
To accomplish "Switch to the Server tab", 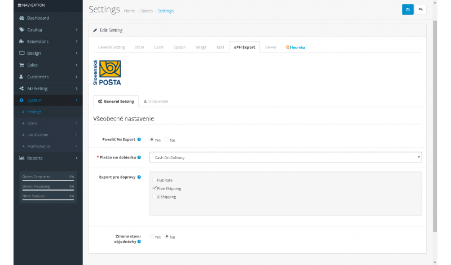I will (271, 47).
